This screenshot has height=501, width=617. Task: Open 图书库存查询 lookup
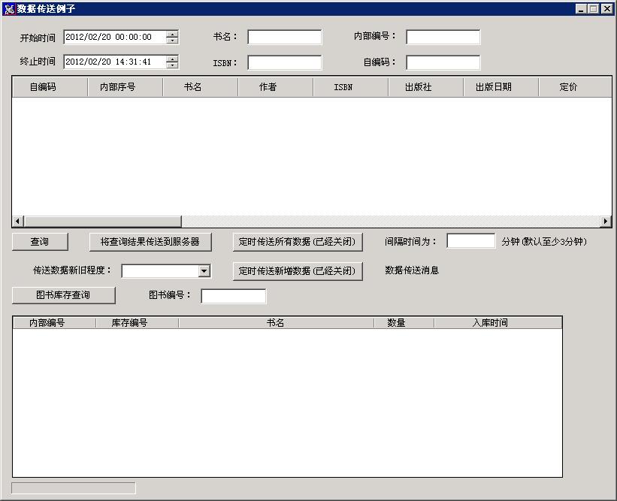click(63, 295)
